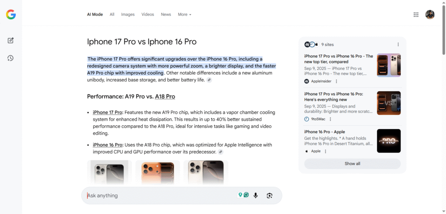Switch to the Images tab
Viewport: 446px width, 214px height.
click(x=128, y=14)
